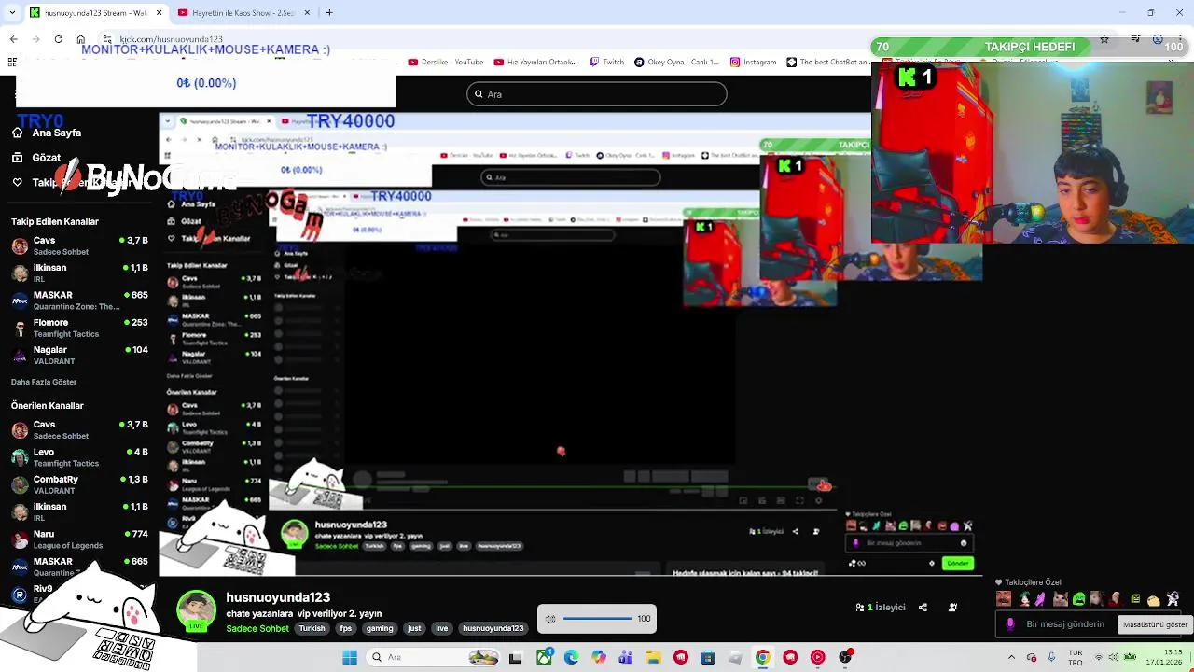Select the just tag
The height and width of the screenshot is (672, 1194).
tap(414, 628)
